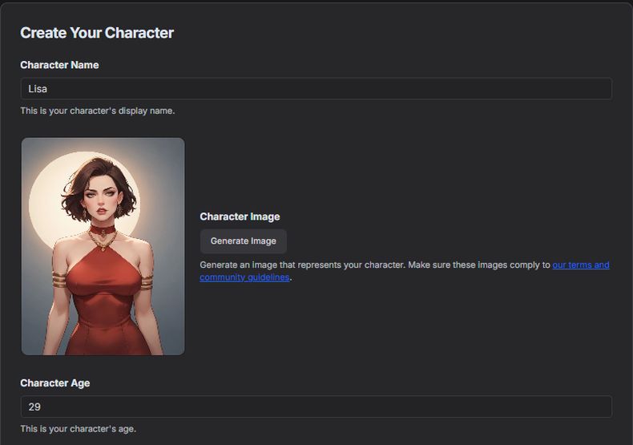Click the "Create Your Character" heading
This screenshot has width=633, height=445.
click(97, 33)
